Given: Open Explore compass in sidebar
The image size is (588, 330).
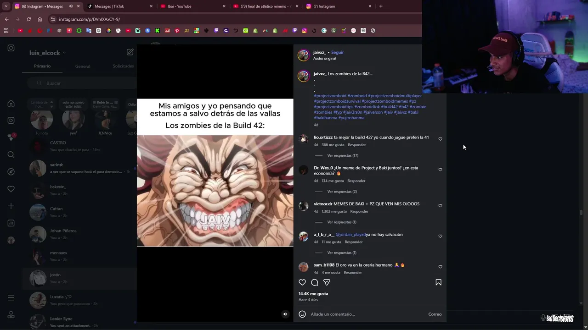Looking at the screenshot, I should (x=11, y=171).
